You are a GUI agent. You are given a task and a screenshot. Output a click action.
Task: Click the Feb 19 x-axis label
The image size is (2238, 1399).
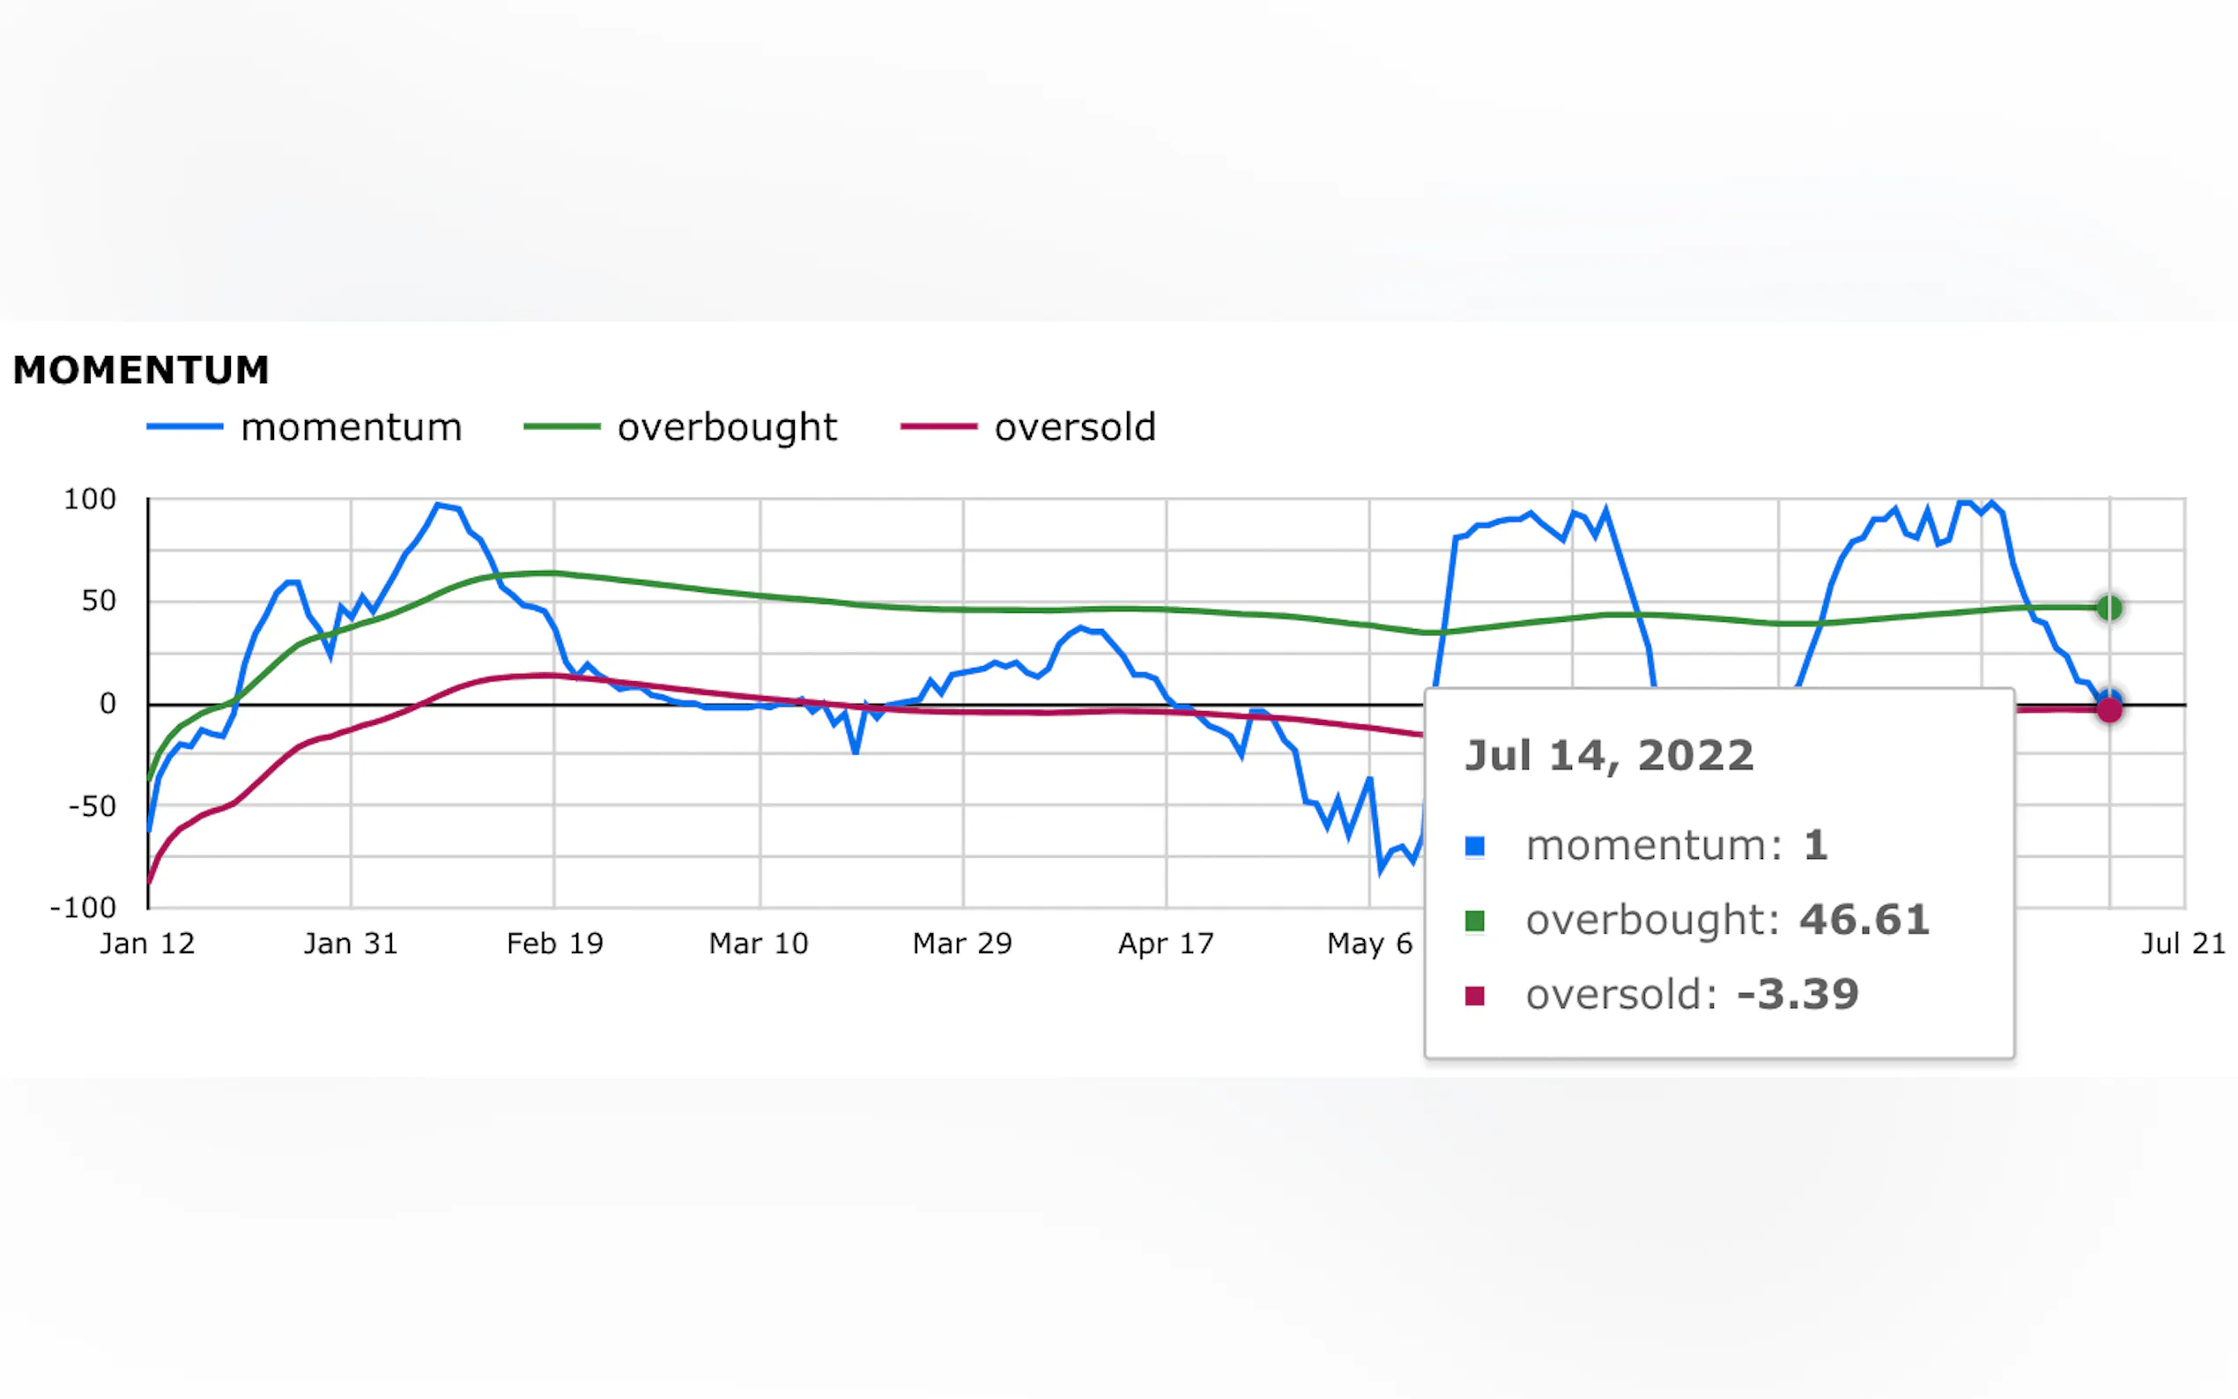554,944
